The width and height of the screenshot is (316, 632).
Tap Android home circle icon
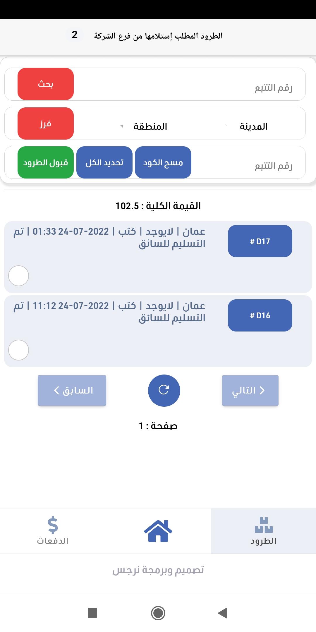[x=158, y=613]
